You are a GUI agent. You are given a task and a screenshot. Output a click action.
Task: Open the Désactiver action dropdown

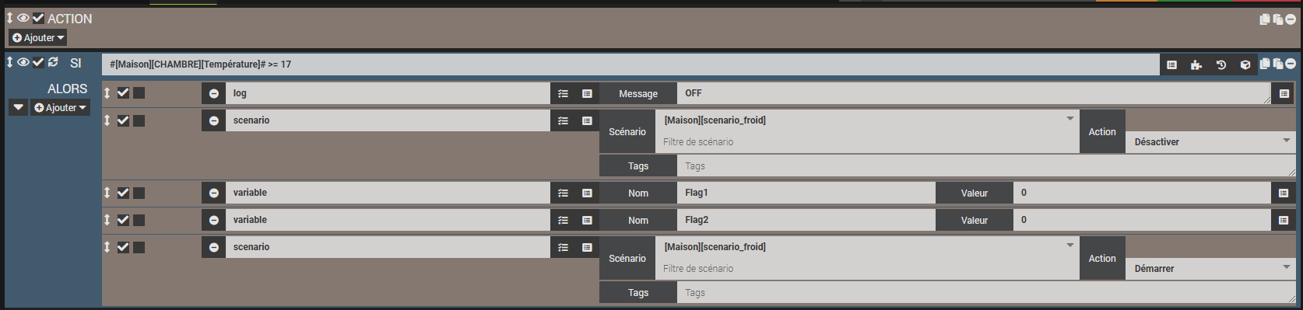[1210, 141]
